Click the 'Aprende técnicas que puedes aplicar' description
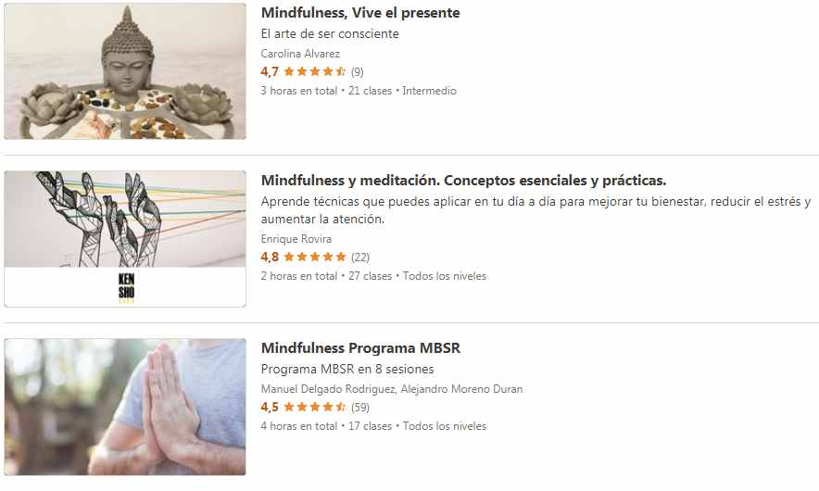Screen dimensions: 819x491 (x=535, y=210)
